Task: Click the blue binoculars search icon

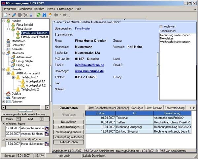Action: tap(44, 15)
